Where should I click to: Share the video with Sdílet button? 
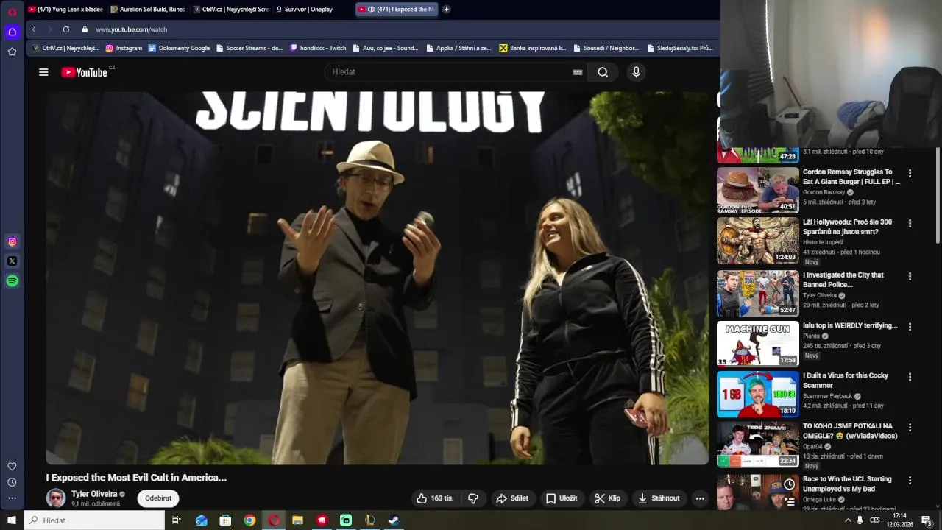[x=512, y=498]
